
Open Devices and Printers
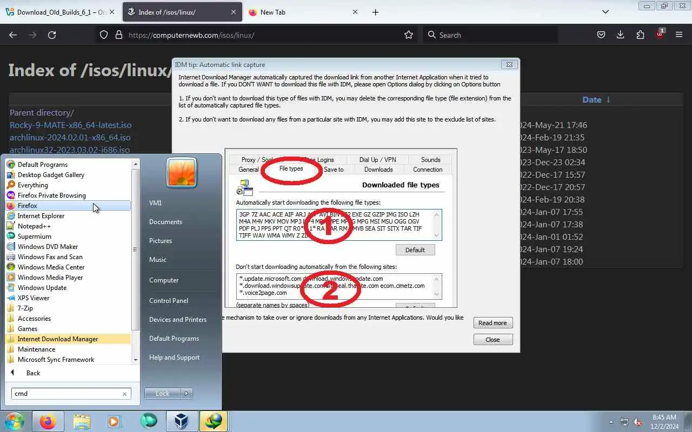point(178,320)
